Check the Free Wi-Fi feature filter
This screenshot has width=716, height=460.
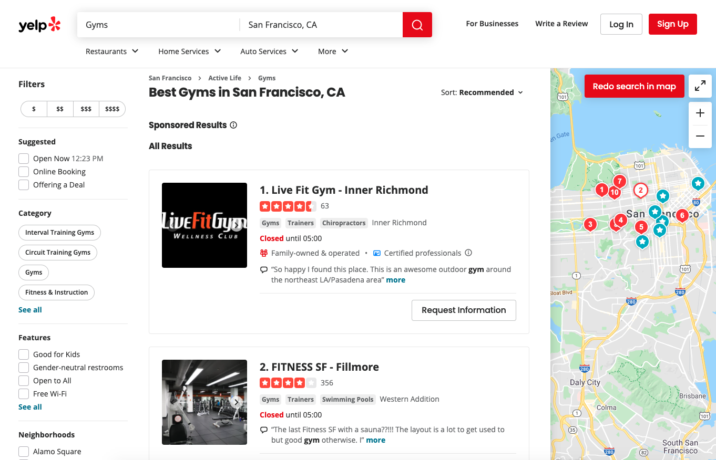coord(23,393)
